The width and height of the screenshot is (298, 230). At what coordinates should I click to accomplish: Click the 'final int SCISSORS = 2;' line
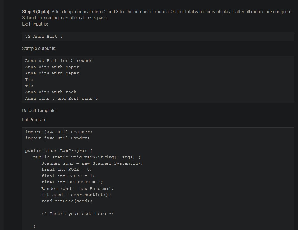coord(72,182)
